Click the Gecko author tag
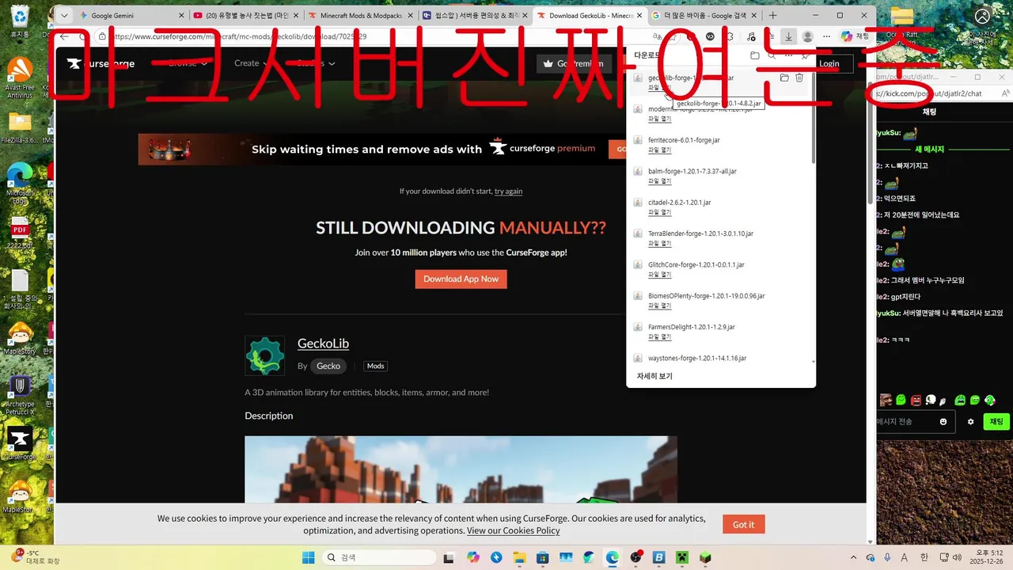This screenshot has height=570, width=1013. click(328, 366)
